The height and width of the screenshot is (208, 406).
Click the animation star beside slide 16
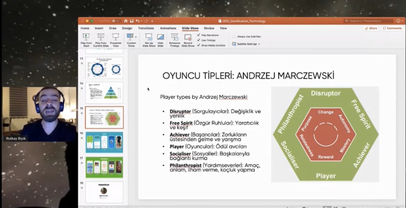(x=82, y=138)
